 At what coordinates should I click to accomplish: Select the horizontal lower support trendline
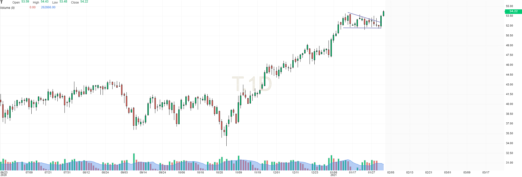click(362, 28)
